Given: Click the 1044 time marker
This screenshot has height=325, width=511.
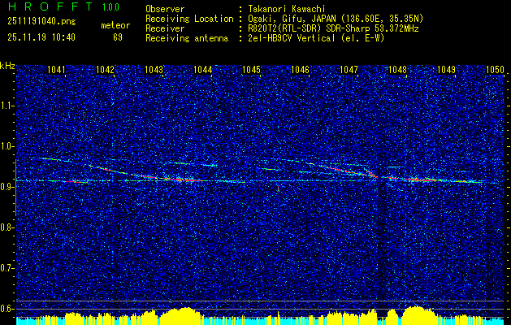Looking at the screenshot, I should coord(203,69).
